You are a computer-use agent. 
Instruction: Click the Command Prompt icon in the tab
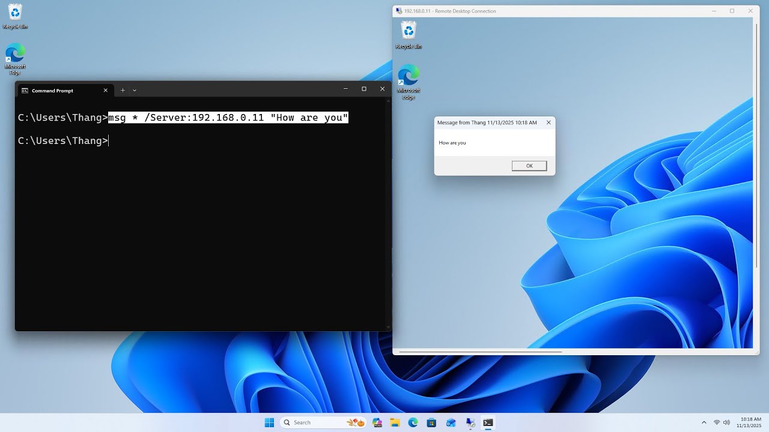coord(25,91)
